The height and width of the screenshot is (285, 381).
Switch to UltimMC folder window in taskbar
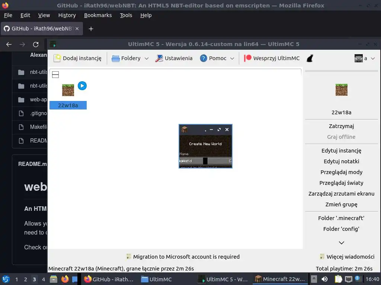point(157,279)
